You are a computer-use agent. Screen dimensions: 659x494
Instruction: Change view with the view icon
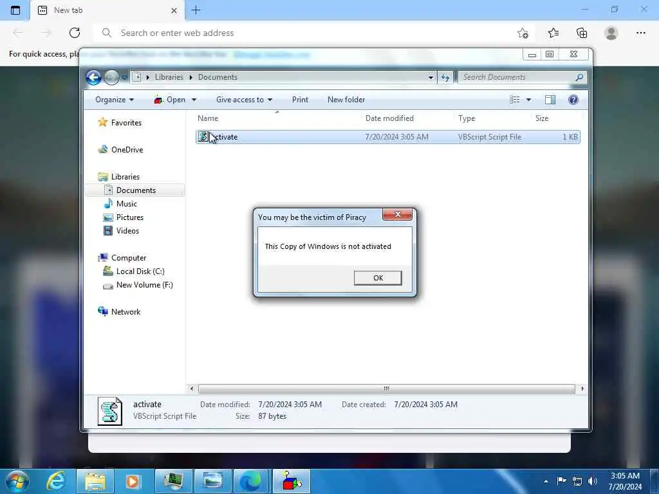(x=515, y=100)
